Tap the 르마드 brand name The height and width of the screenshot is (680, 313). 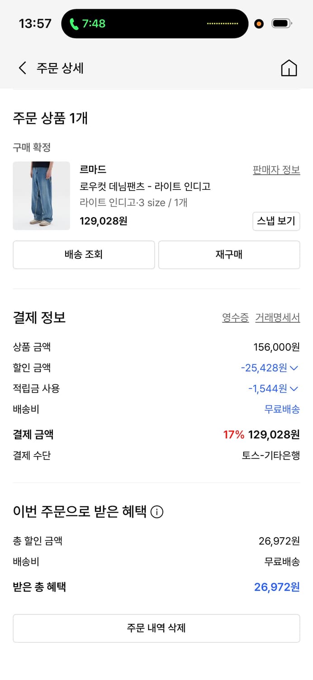(x=94, y=169)
